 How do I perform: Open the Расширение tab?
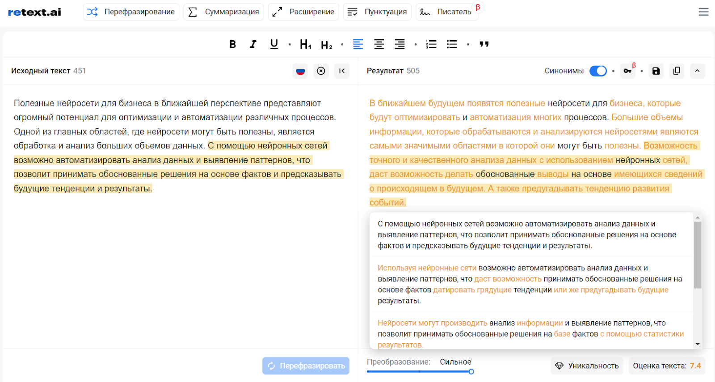point(303,12)
